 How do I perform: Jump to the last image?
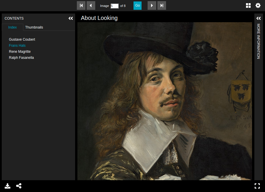pyautogui.click(x=162, y=5)
